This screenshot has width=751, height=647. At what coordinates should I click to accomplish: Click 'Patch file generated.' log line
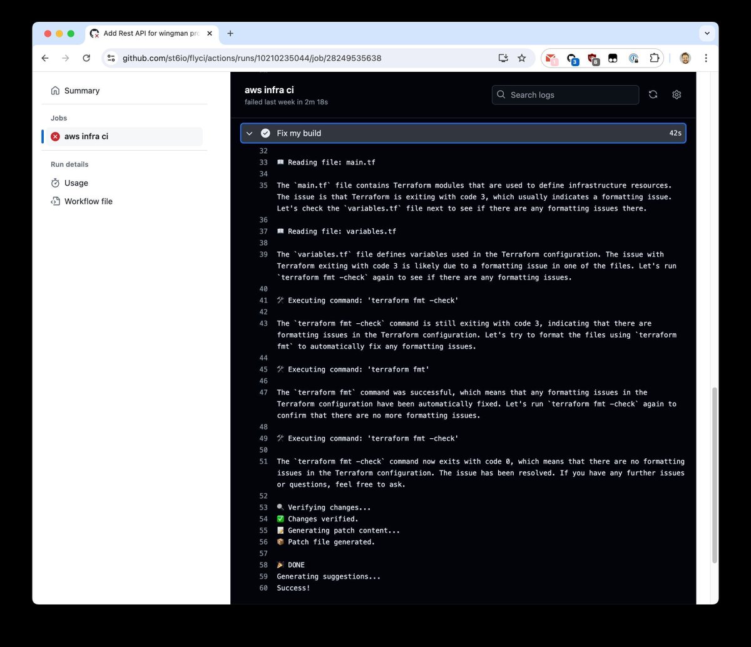(x=325, y=542)
